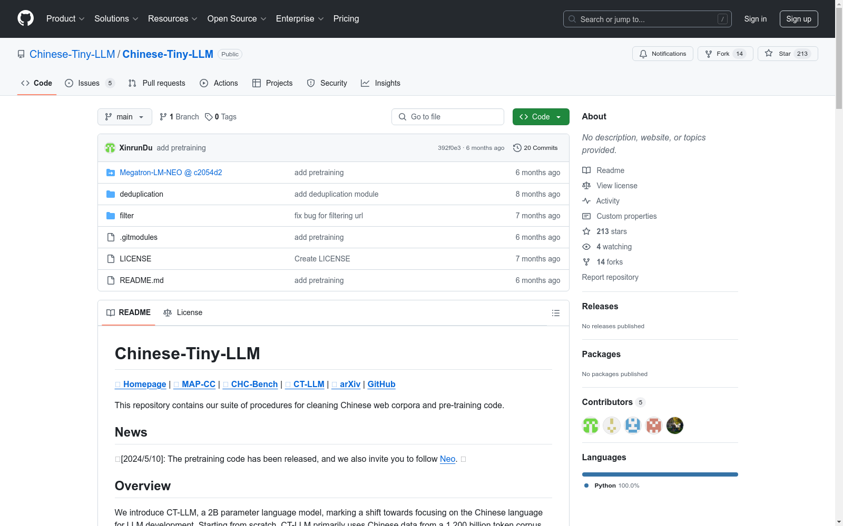Open the Pricing page
This screenshot has height=526, width=843.
coord(346,18)
